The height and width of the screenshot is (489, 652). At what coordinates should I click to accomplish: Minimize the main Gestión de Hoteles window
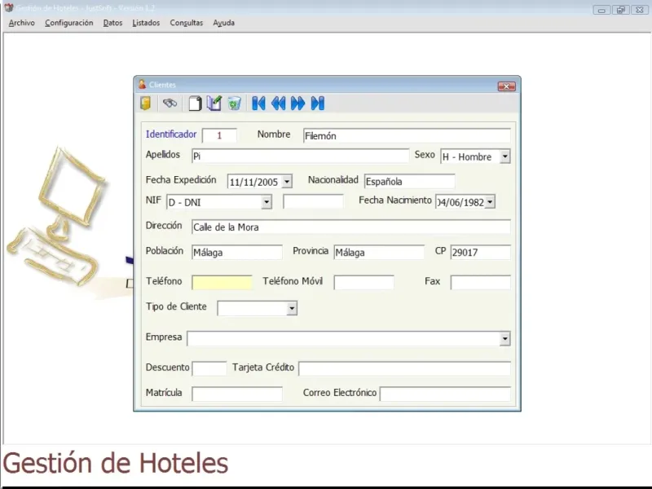601,10
